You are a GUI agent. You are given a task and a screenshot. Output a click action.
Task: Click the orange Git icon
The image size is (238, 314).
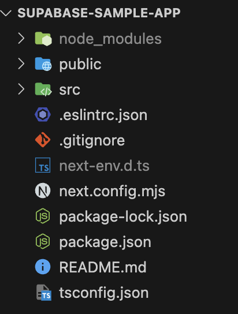pyautogui.click(x=43, y=140)
